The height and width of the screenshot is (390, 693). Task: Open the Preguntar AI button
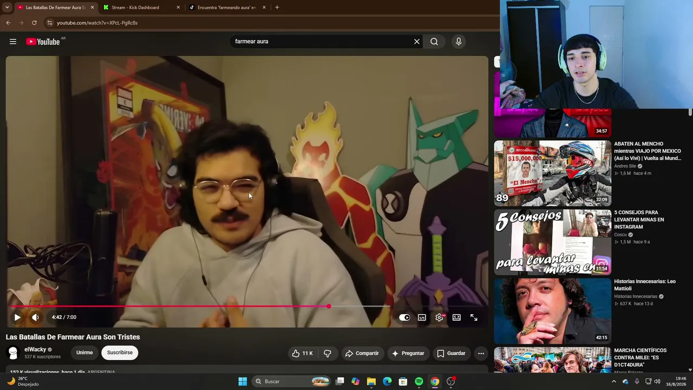408,353
